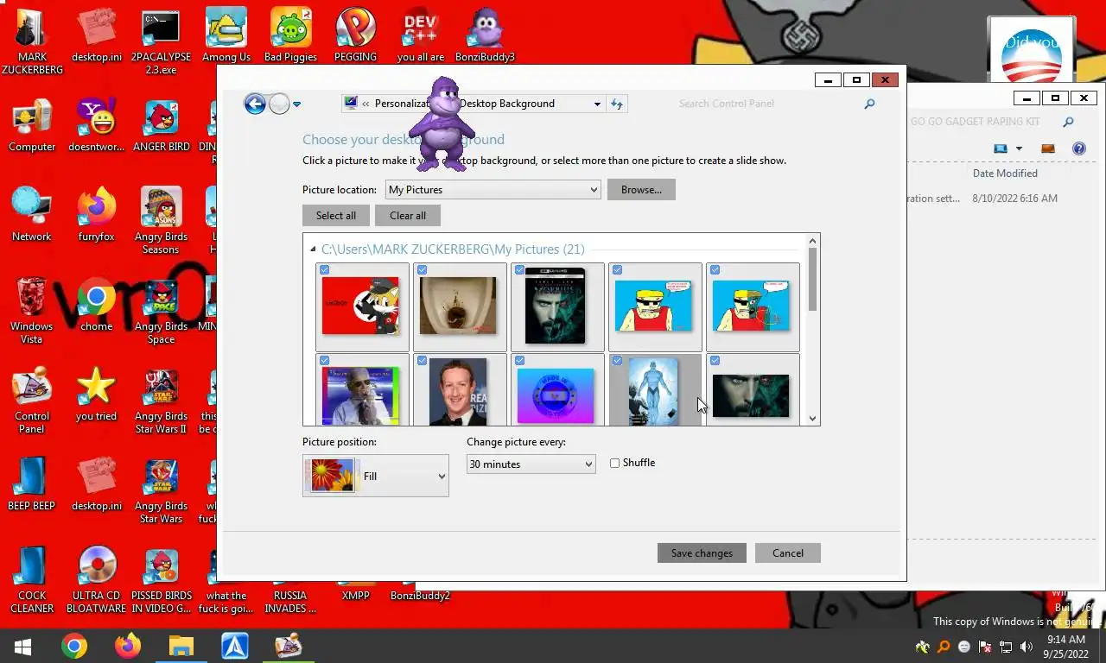
Task: Uncheck the tuxedo man portrait checkbox
Action: click(x=423, y=361)
